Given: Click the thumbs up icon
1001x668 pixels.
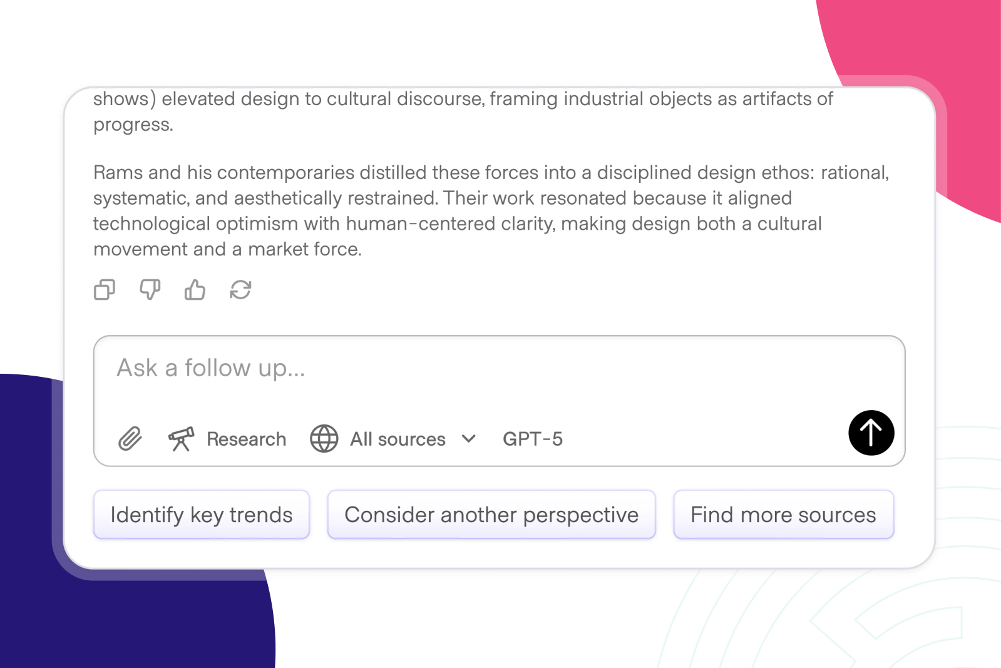Looking at the screenshot, I should pyautogui.click(x=195, y=290).
